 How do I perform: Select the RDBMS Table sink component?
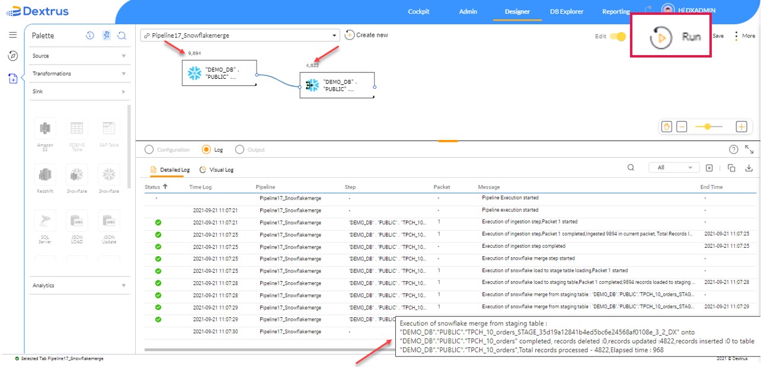coord(77,133)
